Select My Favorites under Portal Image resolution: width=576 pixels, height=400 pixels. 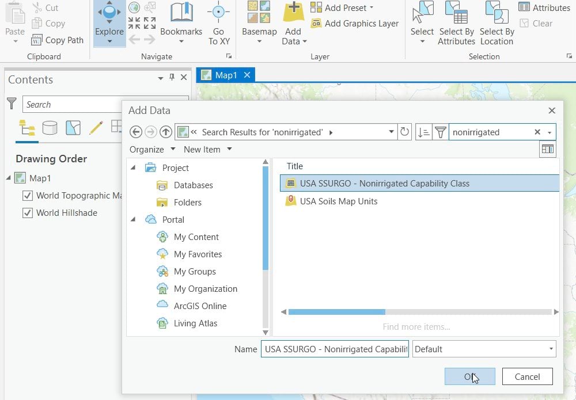(189, 254)
